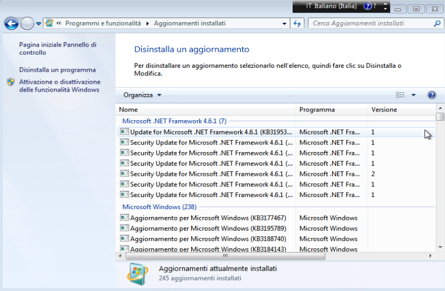Open the language bar options small arrow
Viewport: 445px width, 291px height.
coord(385,9)
